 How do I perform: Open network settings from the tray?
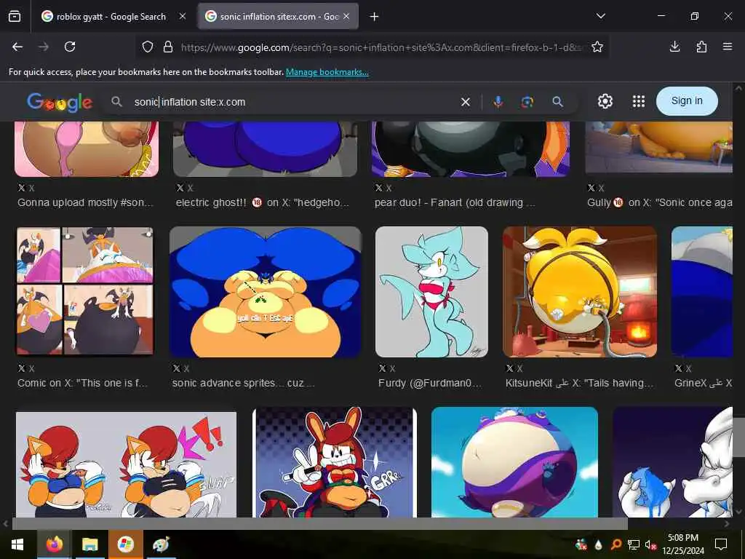click(633, 544)
